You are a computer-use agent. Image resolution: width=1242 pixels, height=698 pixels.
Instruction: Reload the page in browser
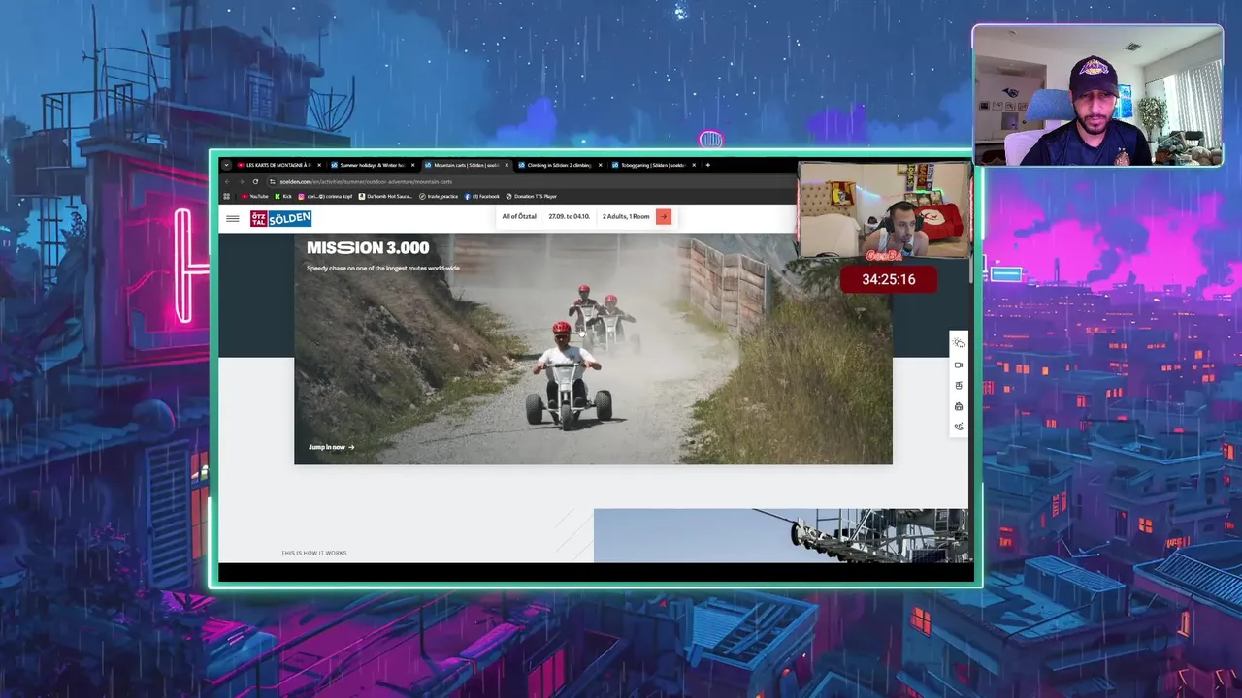tap(255, 181)
